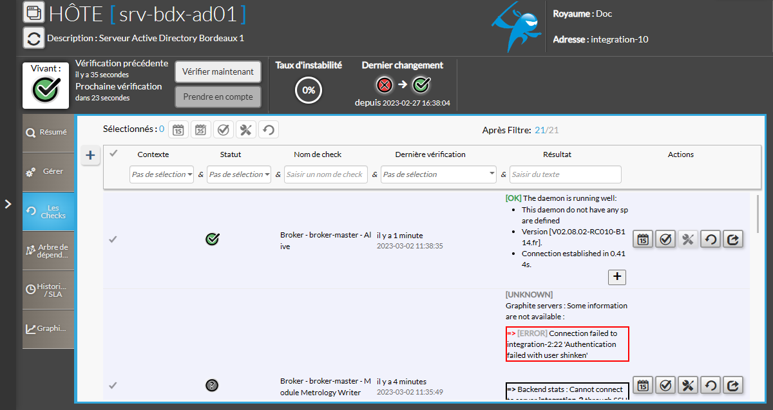Viewport: 773px width, 410px height.
Task: Click the wrench tools icon in Sélectionnés toolbar
Action: 245,130
